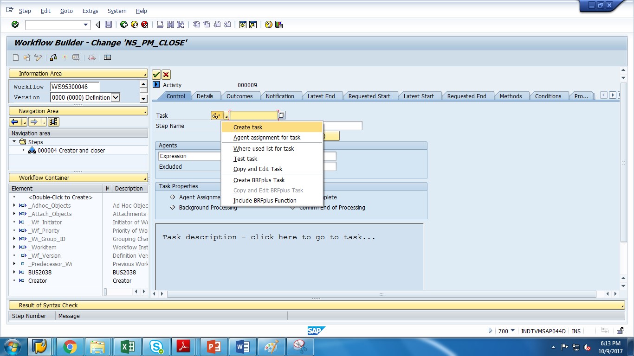This screenshot has width=634, height=356.
Task: Choose Create task from the context menu
Action: [x=247, y=127]
